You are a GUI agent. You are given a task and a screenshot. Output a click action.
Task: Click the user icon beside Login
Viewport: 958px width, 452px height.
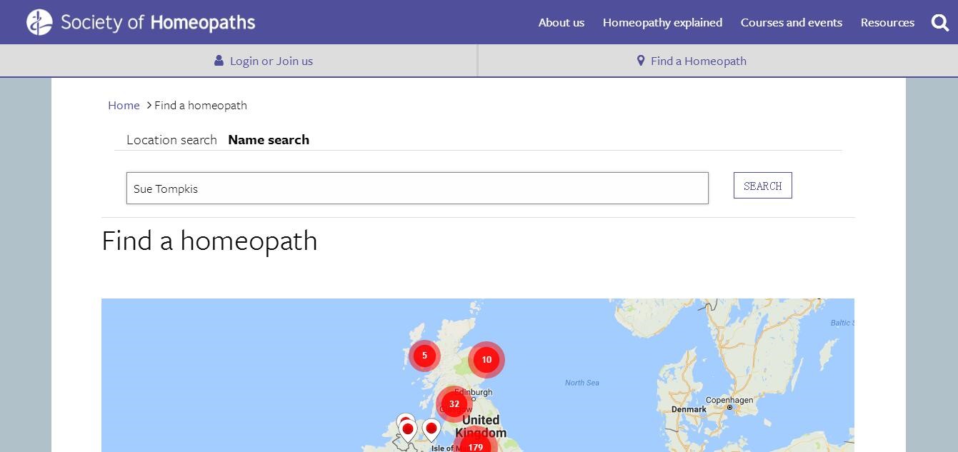219,61
